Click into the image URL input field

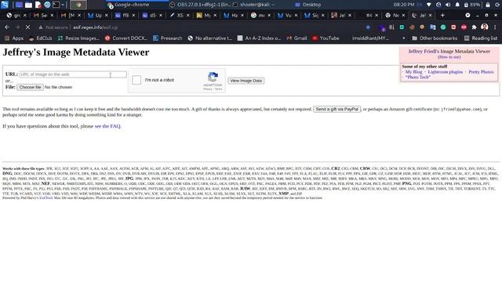pos(73,74)
